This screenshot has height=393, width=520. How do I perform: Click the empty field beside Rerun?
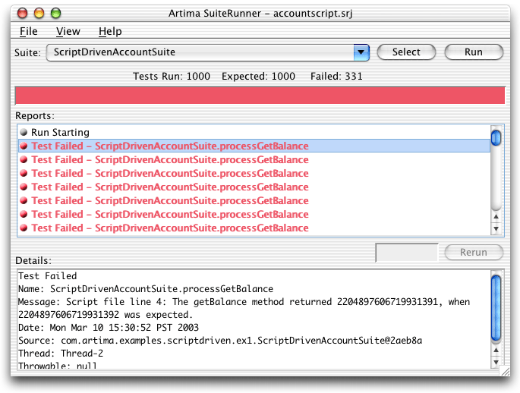coord(407,253)
